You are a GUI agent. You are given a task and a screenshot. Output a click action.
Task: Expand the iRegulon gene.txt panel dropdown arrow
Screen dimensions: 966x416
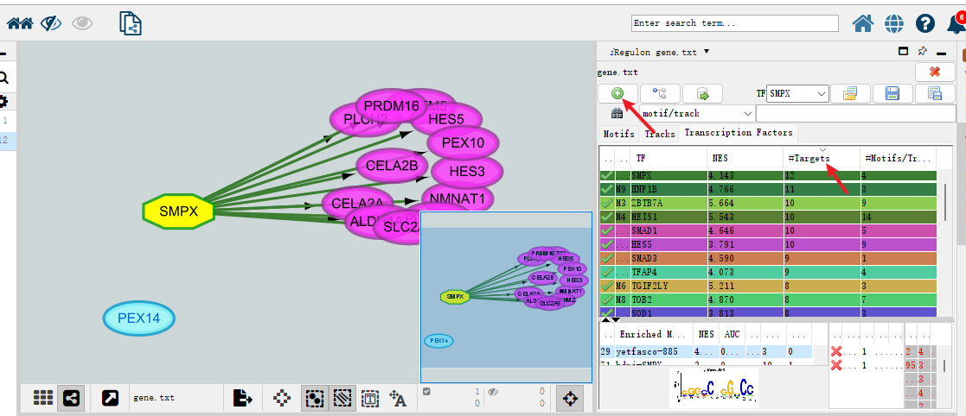click(707, 52)
